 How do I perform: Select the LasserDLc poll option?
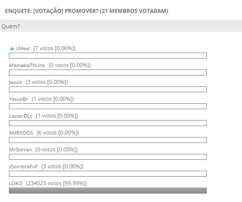pos(20,116)
